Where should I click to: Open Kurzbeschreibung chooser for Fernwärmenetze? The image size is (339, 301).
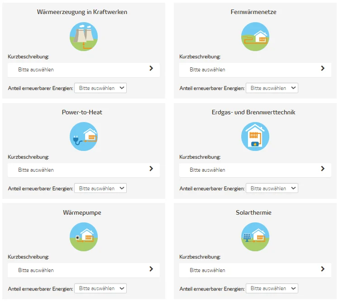coord(255,70)
